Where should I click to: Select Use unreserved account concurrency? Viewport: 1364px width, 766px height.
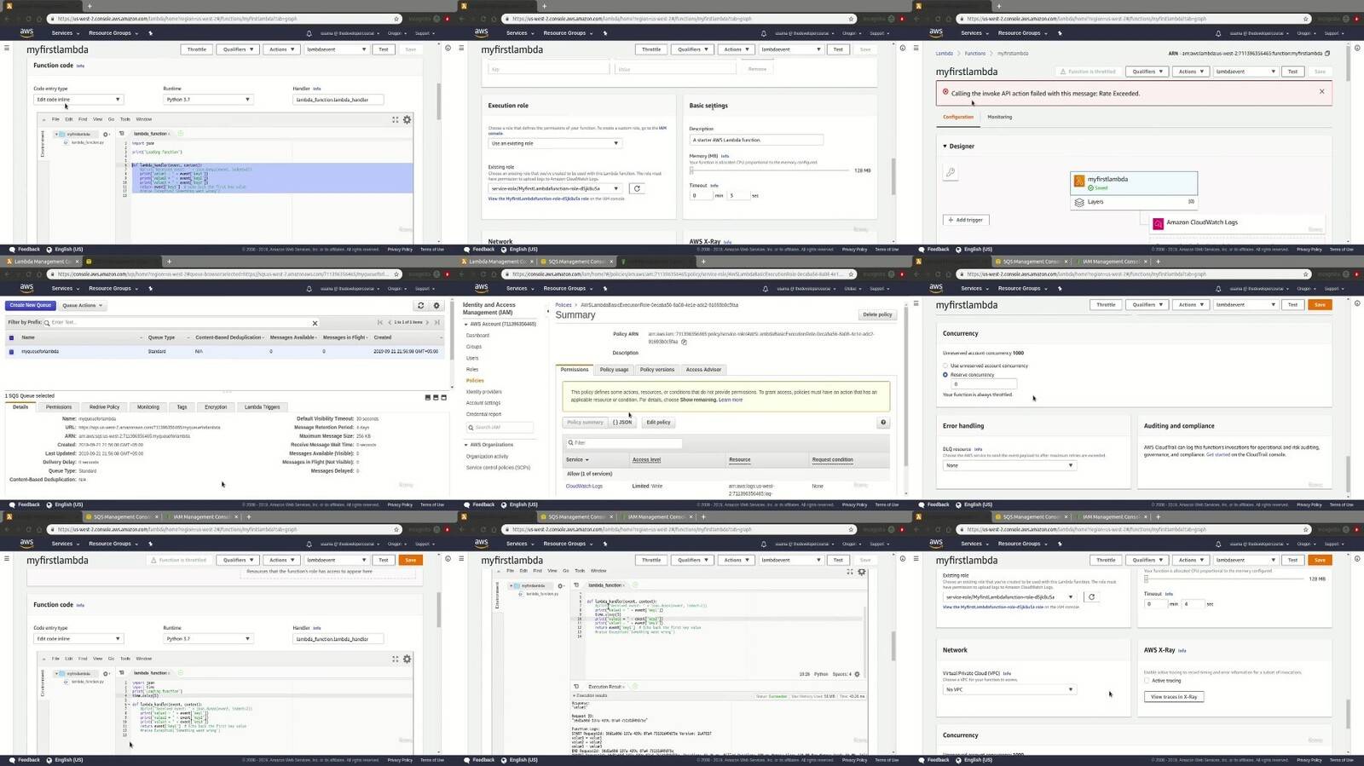(x=945, y=366)
